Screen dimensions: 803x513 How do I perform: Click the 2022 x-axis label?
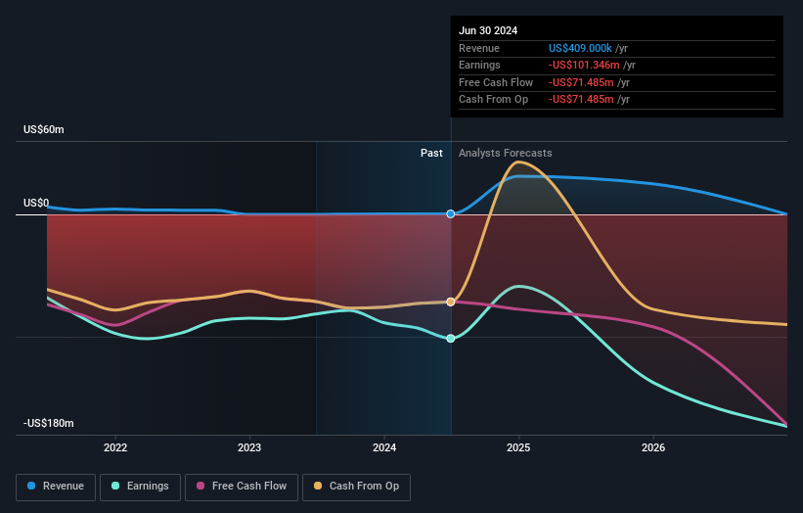coord(115,447)
